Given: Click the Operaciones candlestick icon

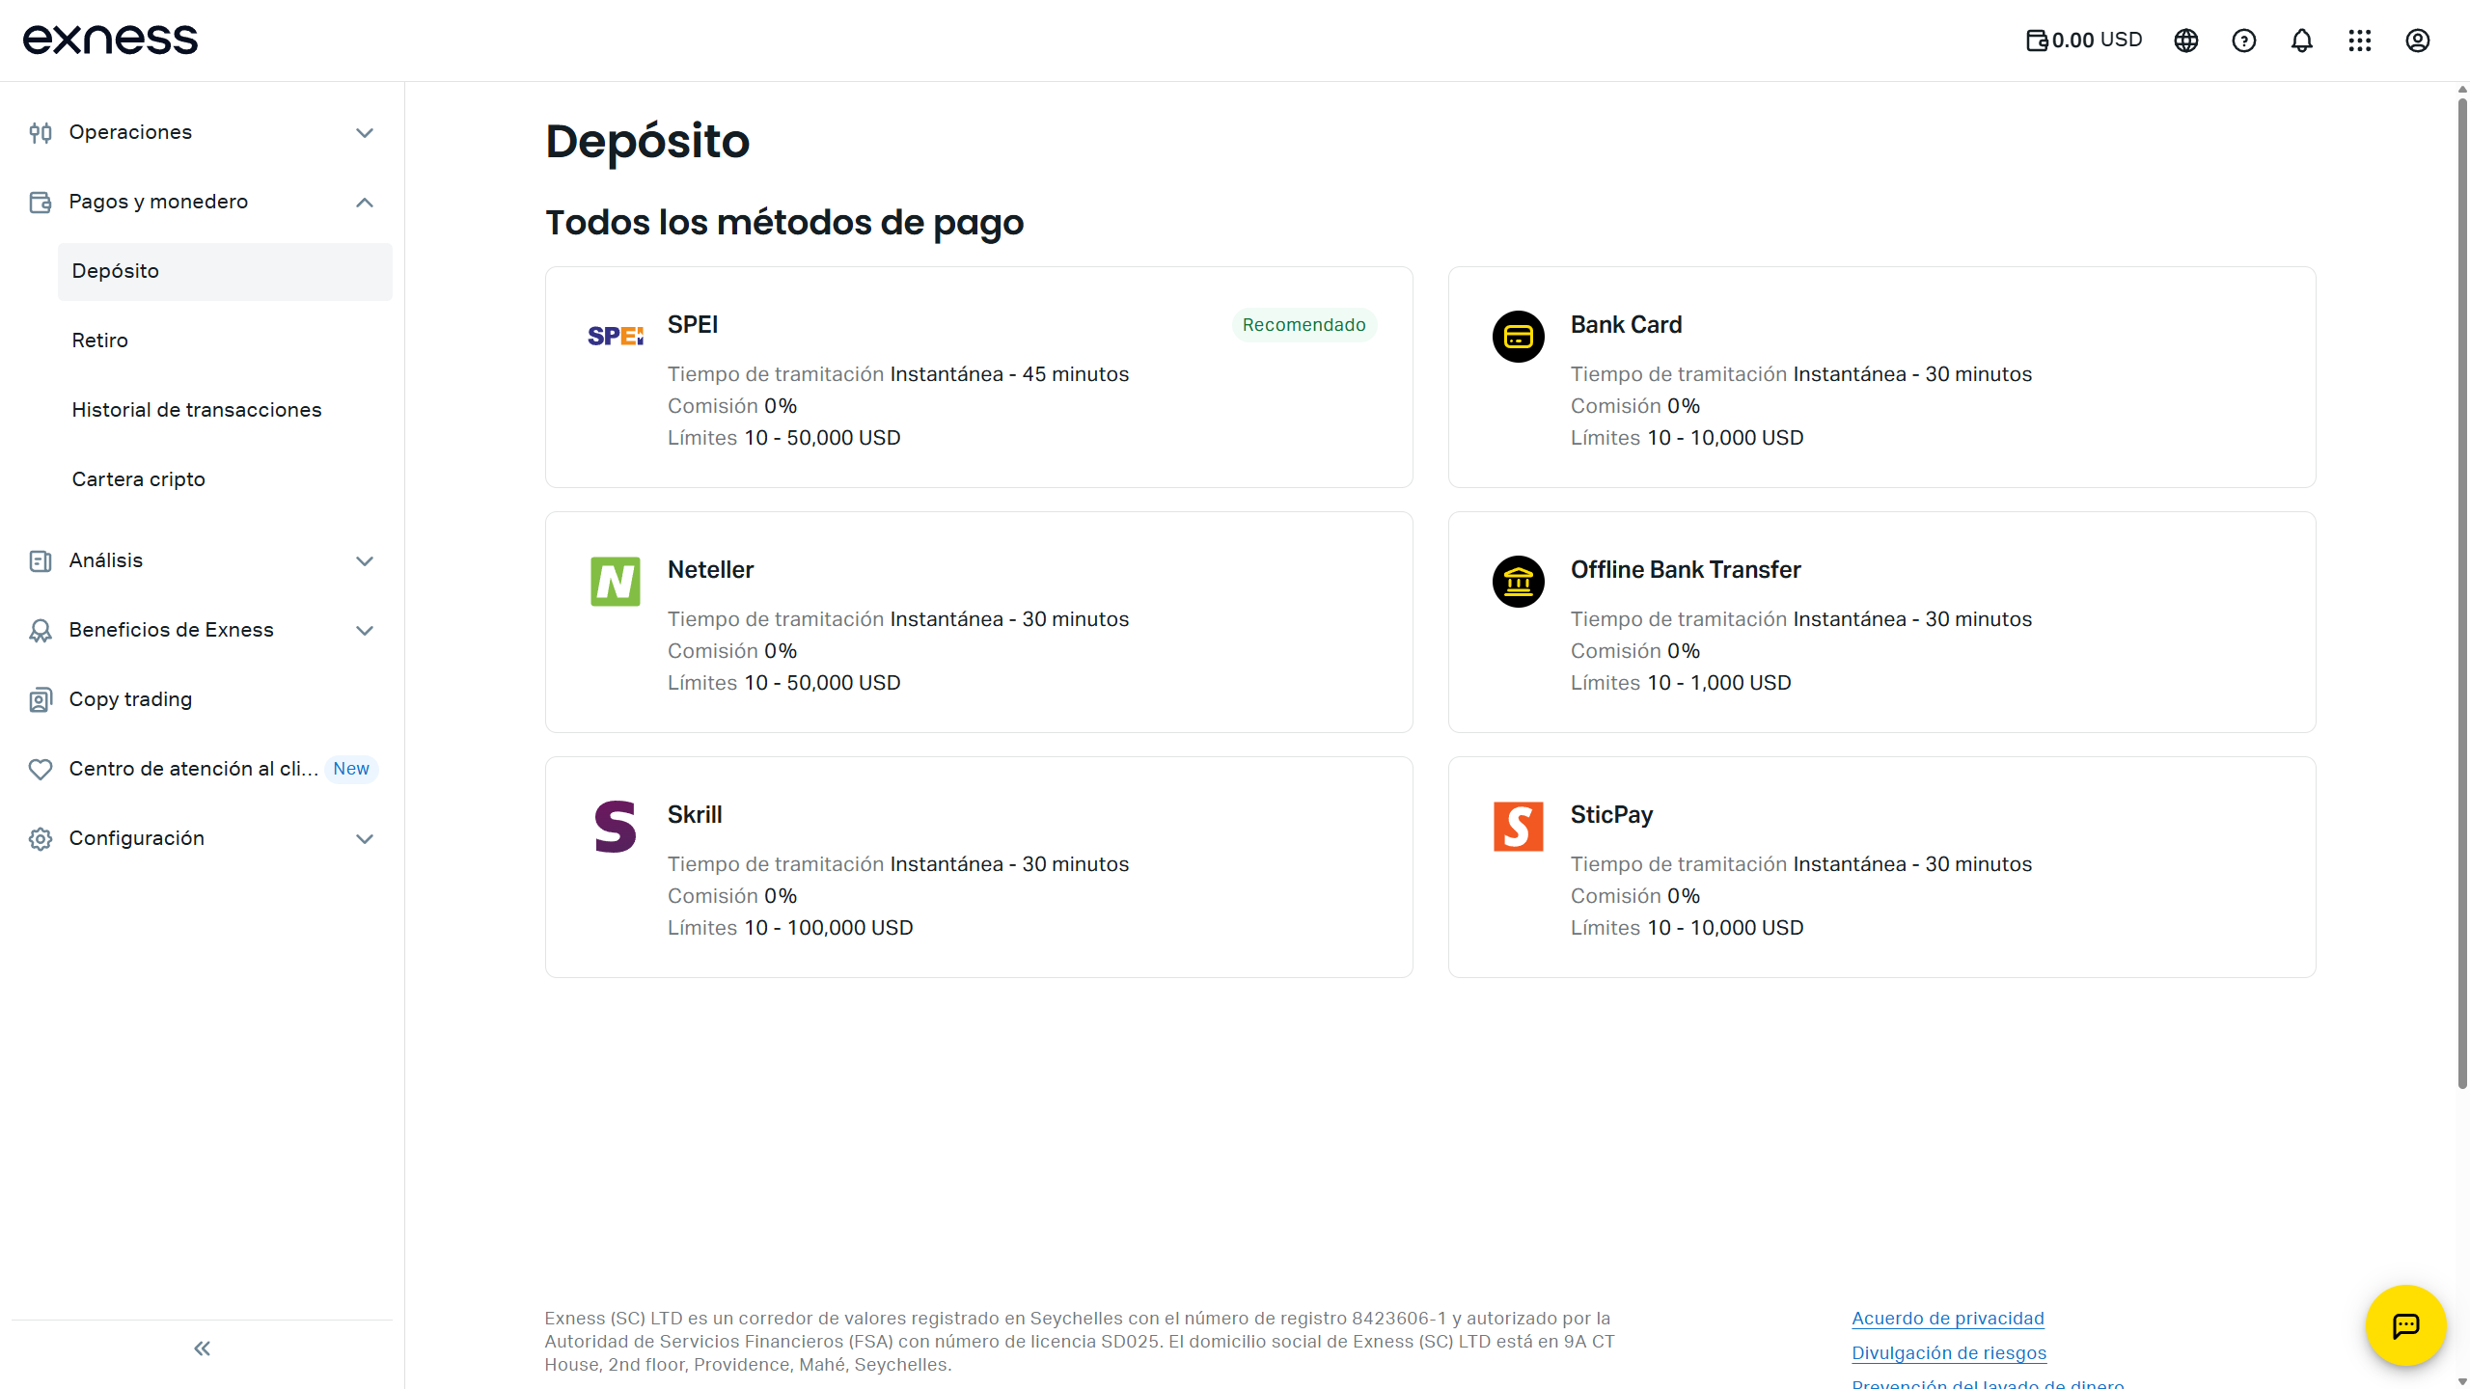Looking at the screenshot, I should [x=41, y=132].
